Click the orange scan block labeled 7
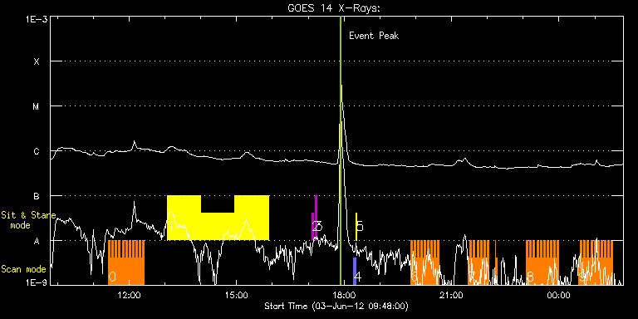The width and height of the screenshot is (638, 319). pos(478,263)
